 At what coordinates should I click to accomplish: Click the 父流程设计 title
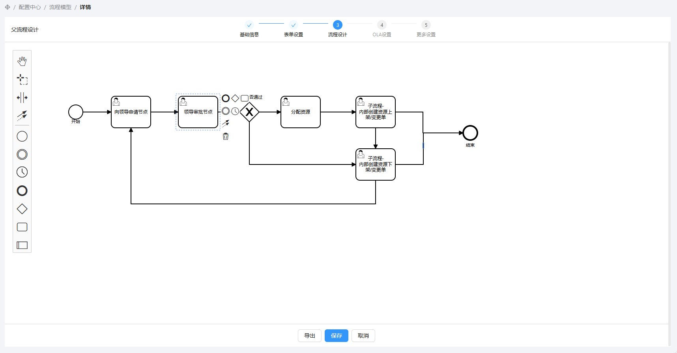click(25, 30)
